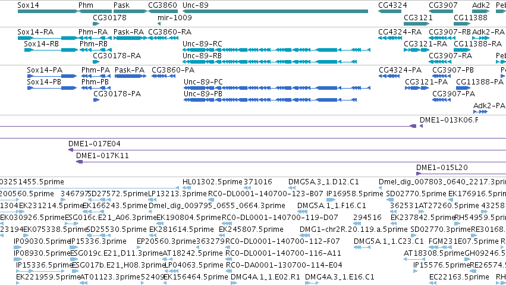This screenshot has width=506, height=286.
Task: Click the Phm gene feature
Action: 95,11
